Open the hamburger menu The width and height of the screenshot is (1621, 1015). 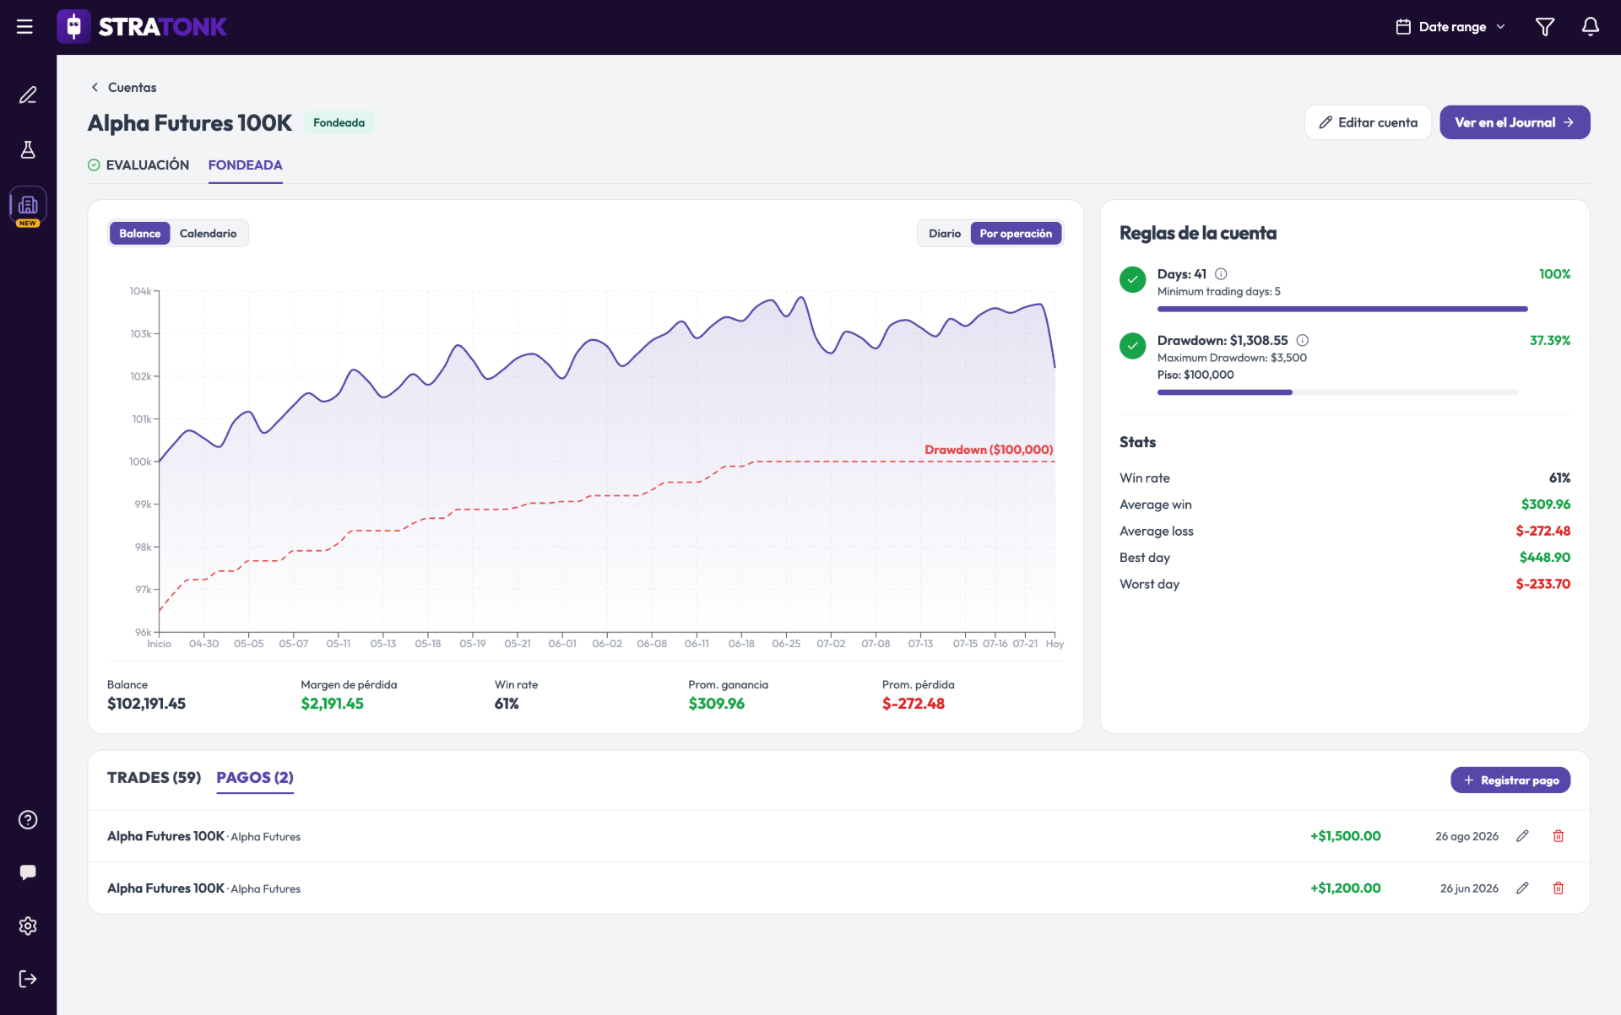coord(24,27)
